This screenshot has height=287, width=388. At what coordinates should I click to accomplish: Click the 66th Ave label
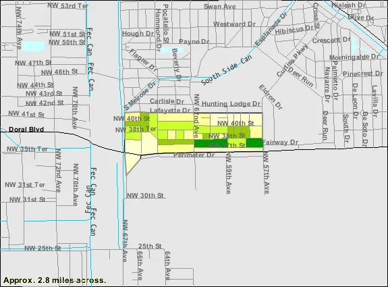pyautogui.click(x=140, y=265)
